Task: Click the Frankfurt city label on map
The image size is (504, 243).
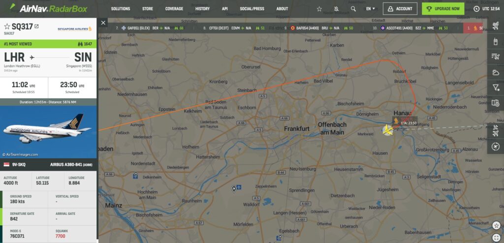Action: coord(297,128)
